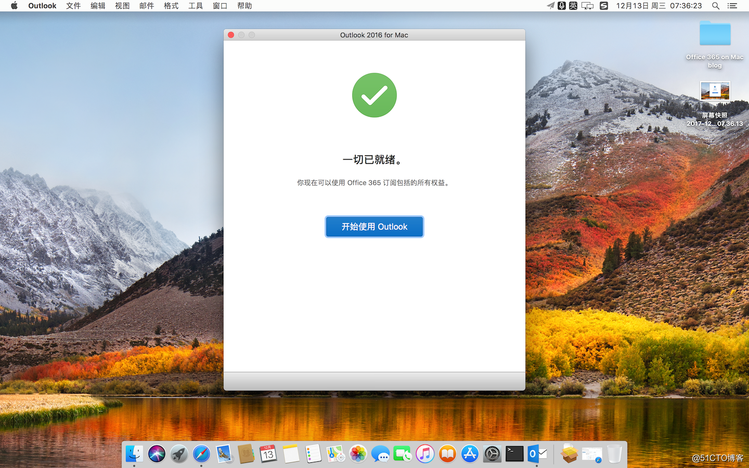Close the Outlook 2016 for Mac window
Viewport: 749px width, 468px height.
[x=231, y=35]
